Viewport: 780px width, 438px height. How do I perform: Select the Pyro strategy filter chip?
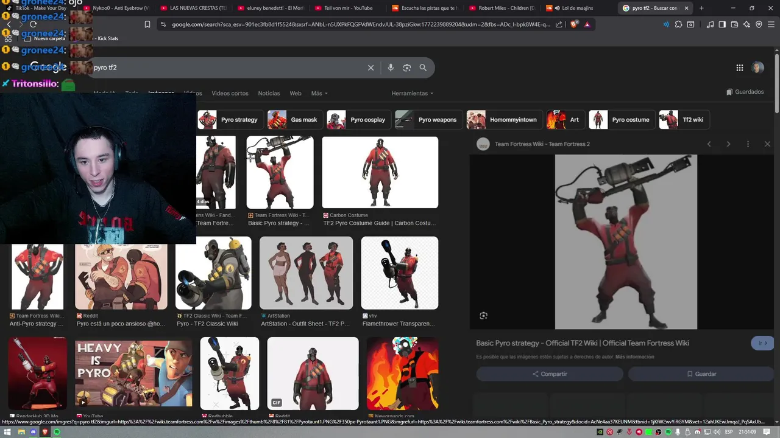[230, 120]
